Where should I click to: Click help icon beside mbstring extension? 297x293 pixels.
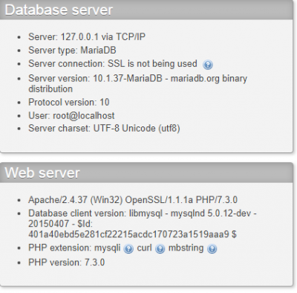click(x=212, y=248)
